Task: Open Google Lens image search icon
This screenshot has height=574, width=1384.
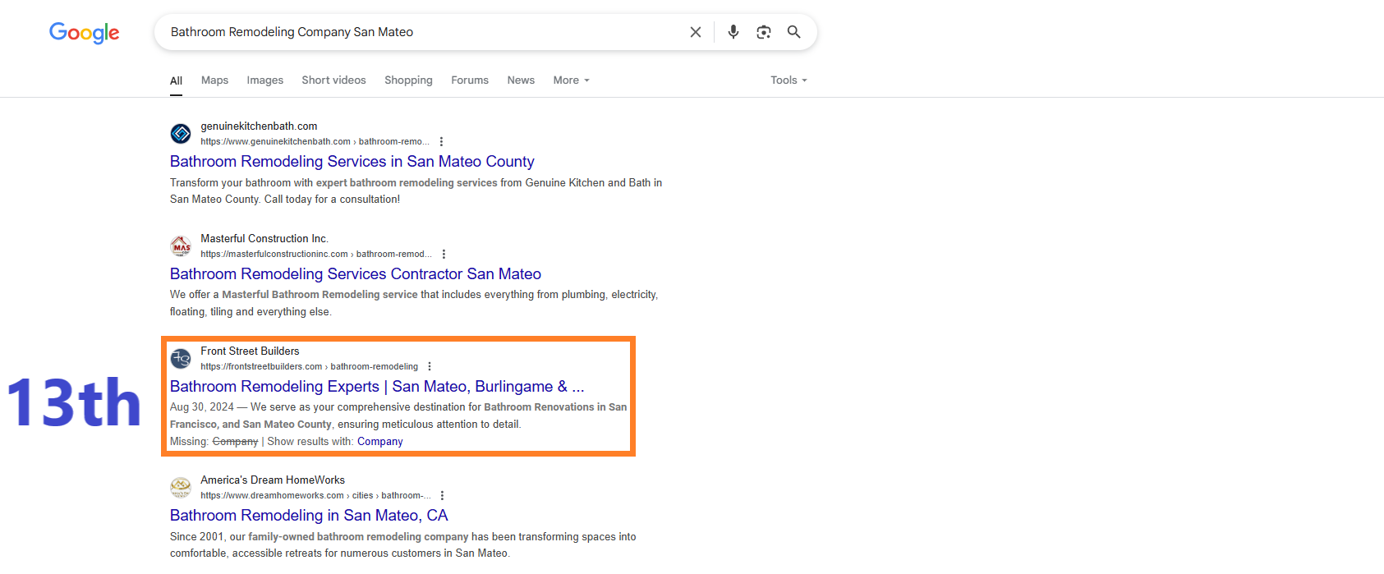Action: (x=764, y=32)
